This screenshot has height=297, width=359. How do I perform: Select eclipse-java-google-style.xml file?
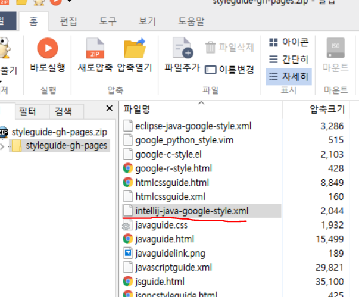(x=193, y=126)
